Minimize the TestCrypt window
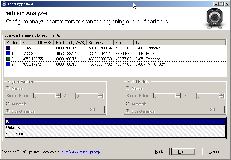Image resolution: width=231 pixels, height=160 pixels. coord(216,4)
